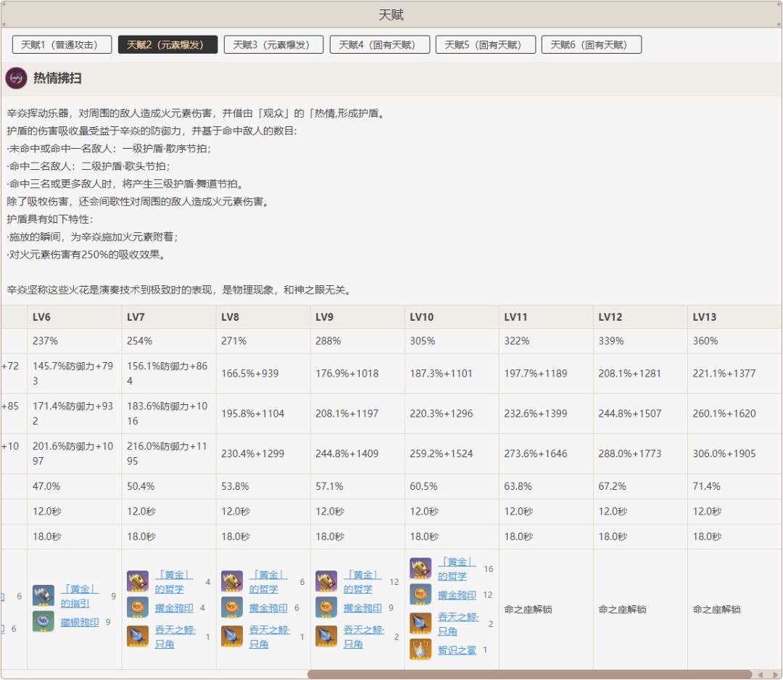
Task: Click the 60.5% cell
Action: [452, 486]
